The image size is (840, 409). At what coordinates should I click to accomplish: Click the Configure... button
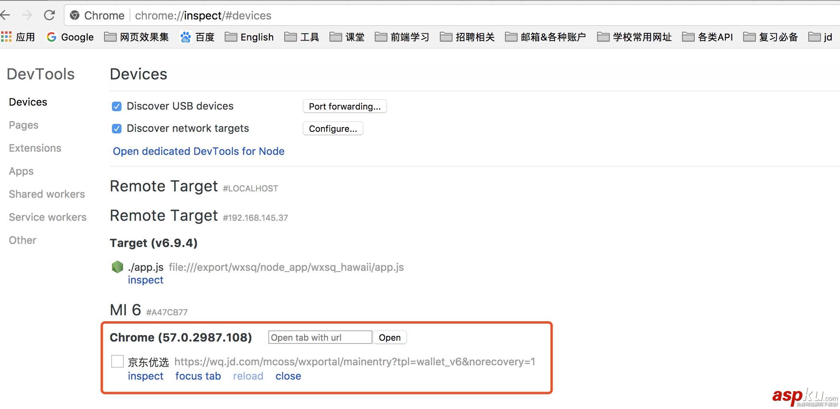(x=333, y=129)
